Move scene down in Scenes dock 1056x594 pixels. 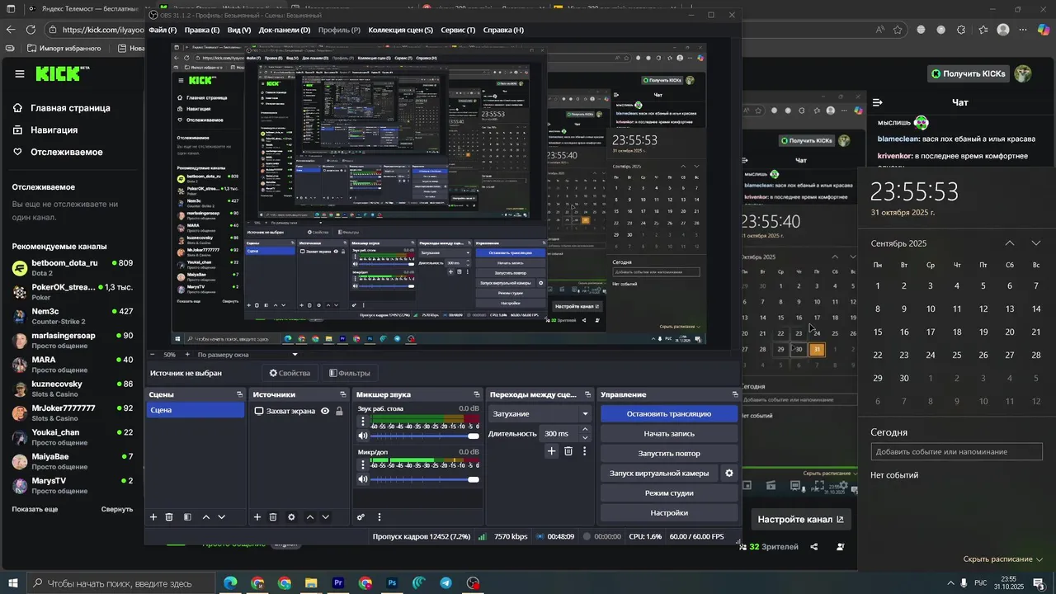(221, 517)
